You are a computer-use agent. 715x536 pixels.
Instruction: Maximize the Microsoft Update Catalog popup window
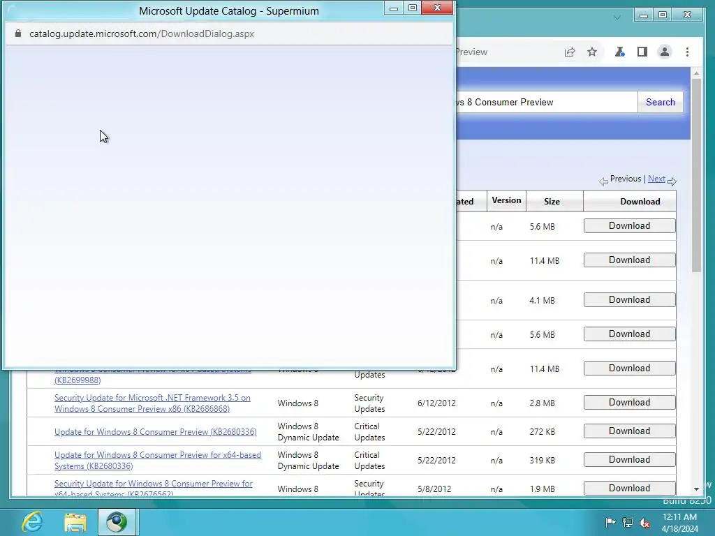[x=412, y=8]
